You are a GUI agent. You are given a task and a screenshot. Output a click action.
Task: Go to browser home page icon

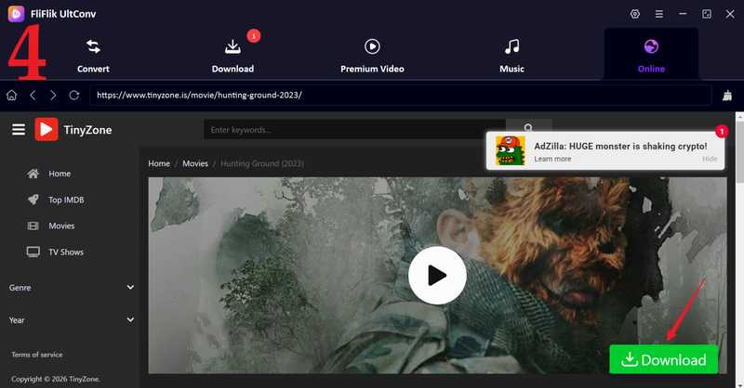pyautogui.click(x=11, y=96)
